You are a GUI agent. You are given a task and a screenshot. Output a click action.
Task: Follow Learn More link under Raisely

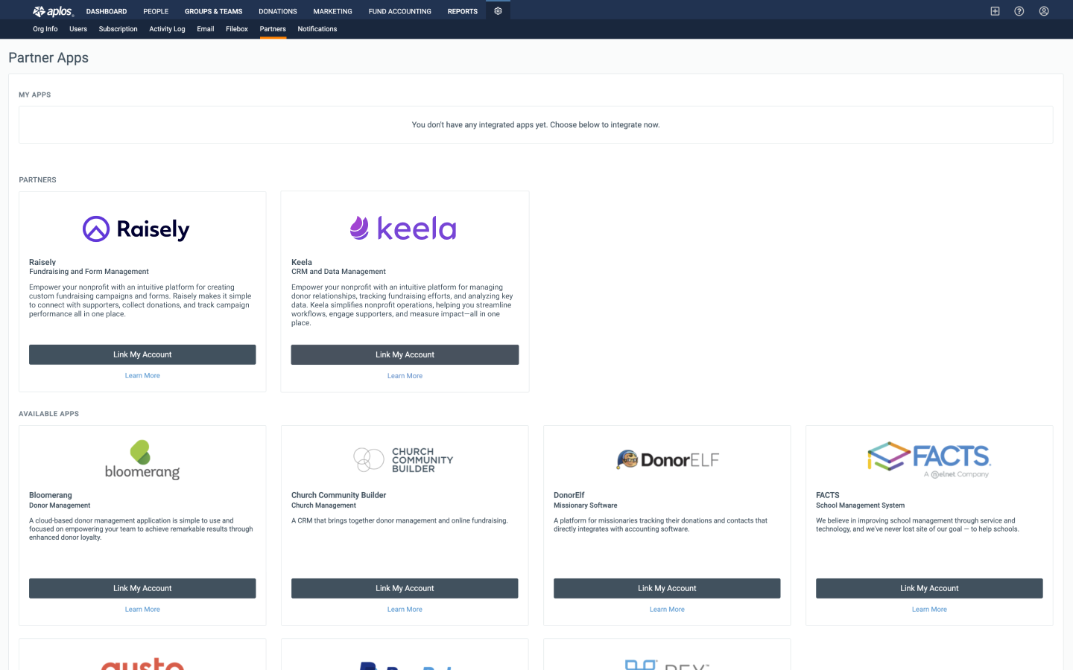click(142, 376)
